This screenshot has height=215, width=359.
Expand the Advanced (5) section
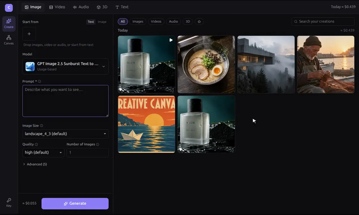[35, 164]
